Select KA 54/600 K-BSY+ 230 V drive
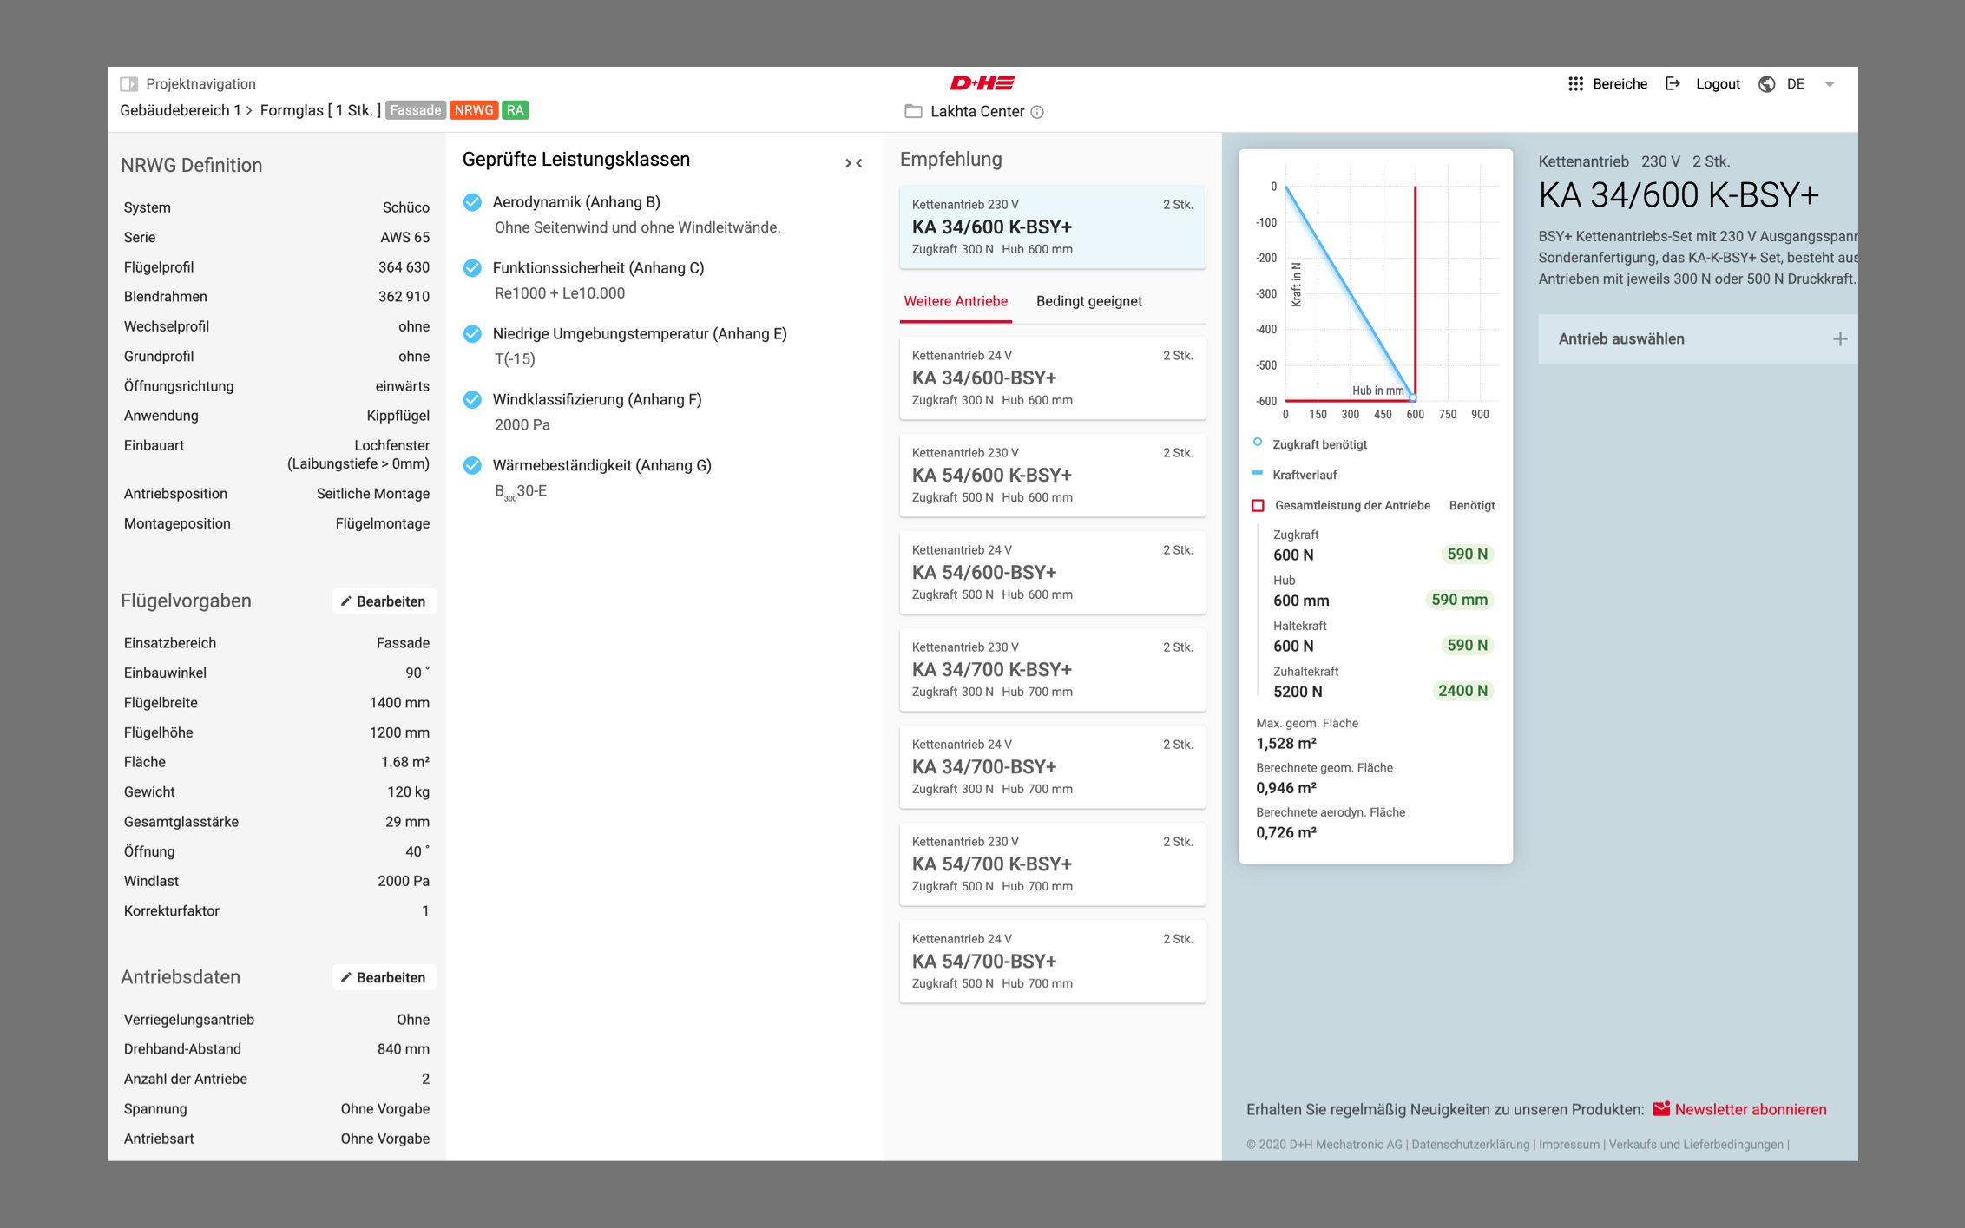The width and height of the screenshot is (1965, 1228). tap(1052, 476)
